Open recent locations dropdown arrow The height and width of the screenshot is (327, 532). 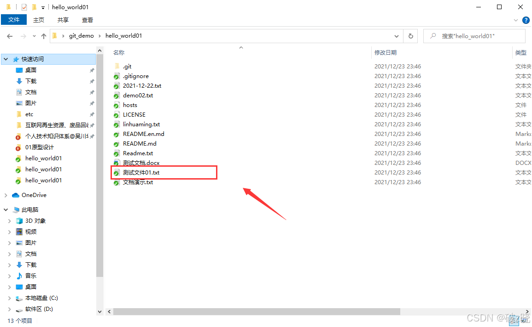(34, 36)
